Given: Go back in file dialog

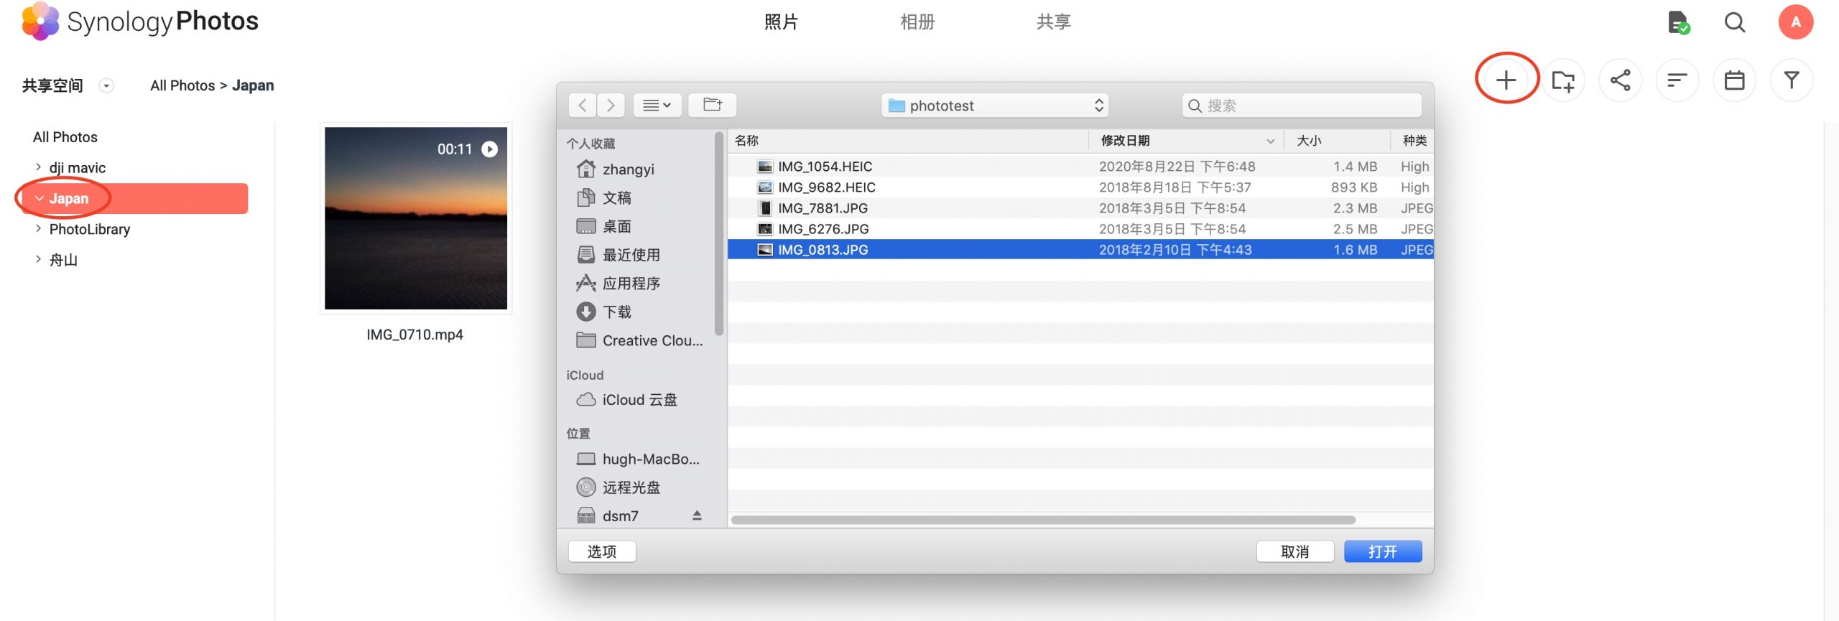Looking at the screenshot, I should coord(583,106).
